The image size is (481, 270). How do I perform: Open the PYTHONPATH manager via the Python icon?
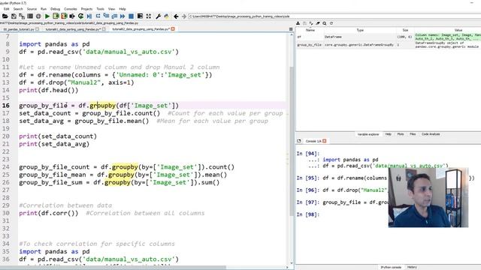(x=167, y=16)
